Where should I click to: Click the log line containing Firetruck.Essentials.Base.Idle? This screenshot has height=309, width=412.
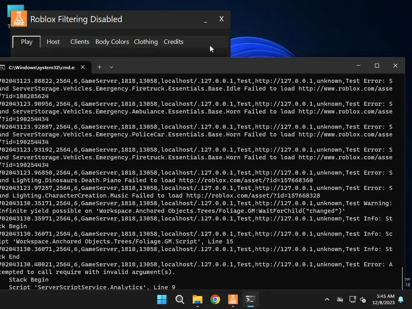point(196,89)
